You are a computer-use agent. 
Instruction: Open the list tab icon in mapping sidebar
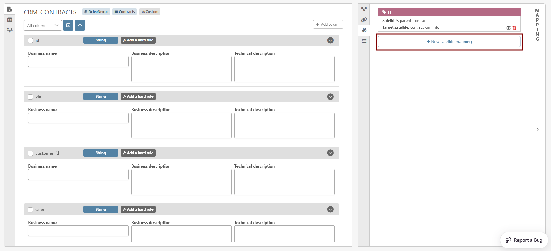364,41
